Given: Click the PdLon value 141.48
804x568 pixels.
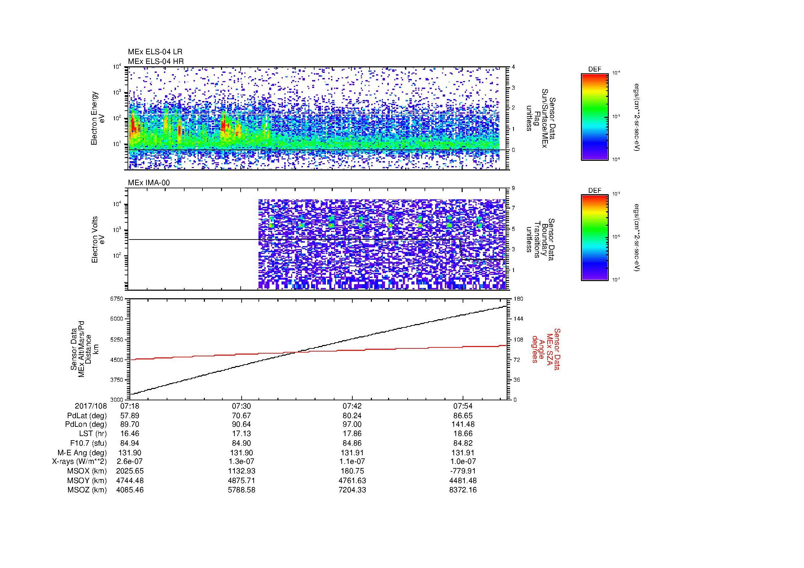Looking at the screenshot, I should click(x=463, y=424).
